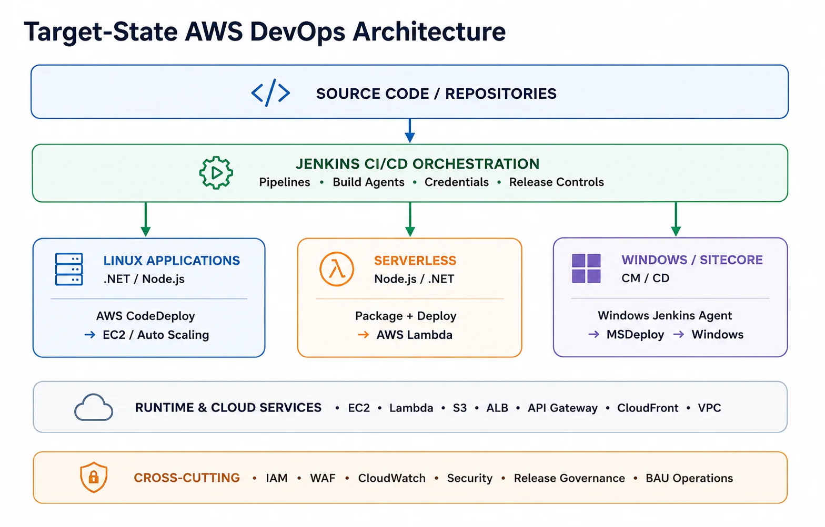Click the WINDOWS / SITECORE heading
This screenshot has width=825, height=527.
tap(692, 260)
